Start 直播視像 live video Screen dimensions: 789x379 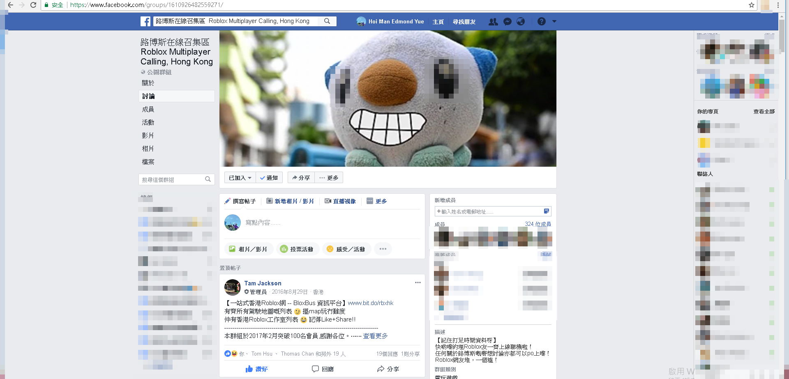click(340, 201)
